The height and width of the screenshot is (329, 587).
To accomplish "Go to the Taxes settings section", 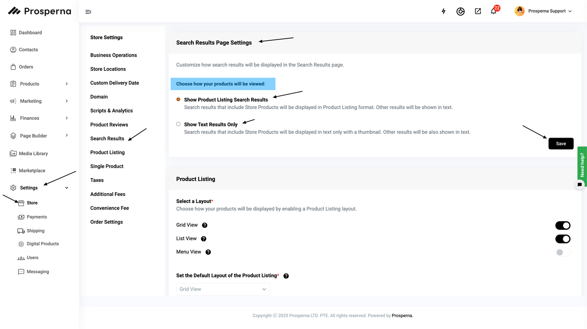I will (x=97, y=180).
